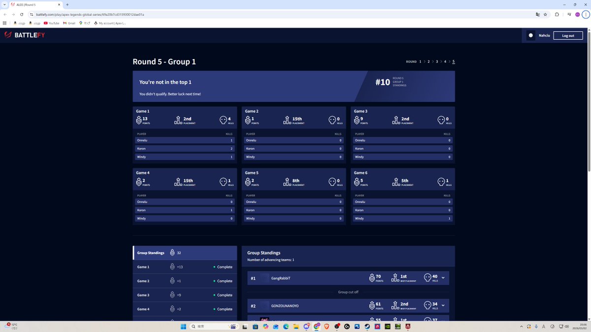
Task: Open Chrome three-dot menu
Action: point(585,14)
